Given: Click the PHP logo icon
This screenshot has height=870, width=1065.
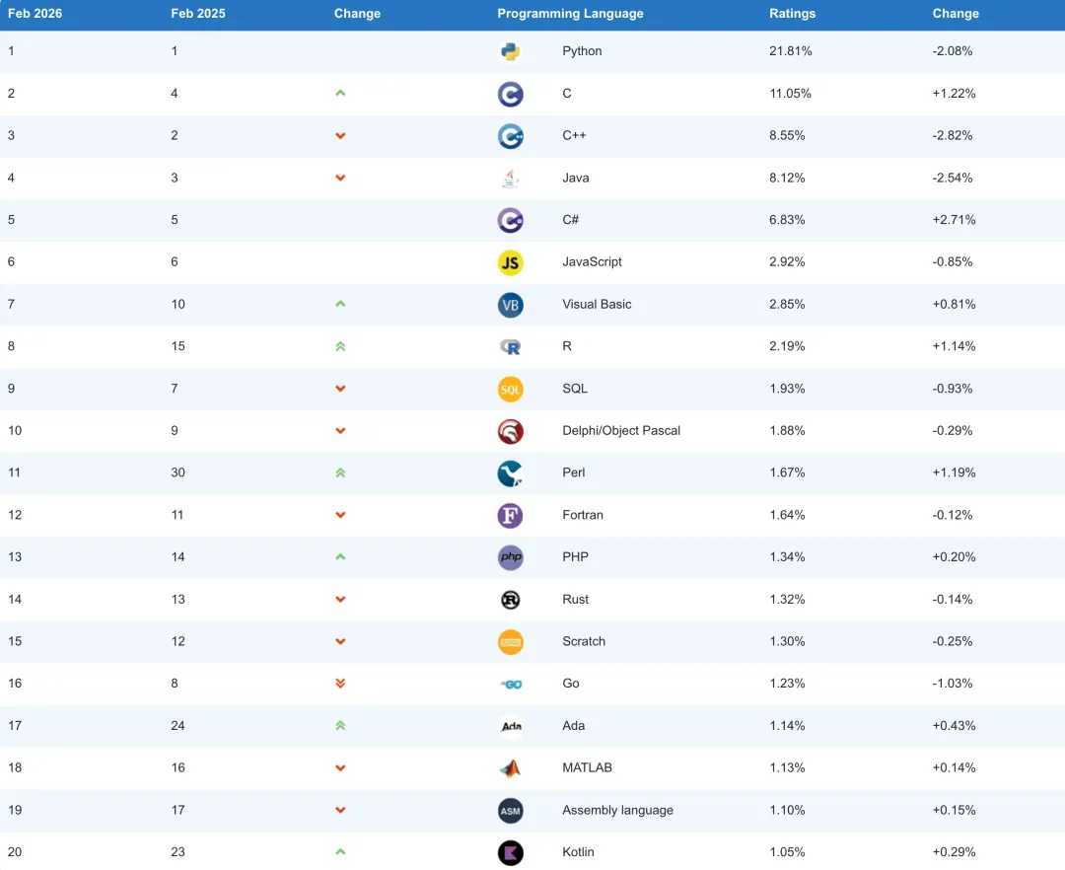Looking at the screenshot, I should click(x=510, y=557).
